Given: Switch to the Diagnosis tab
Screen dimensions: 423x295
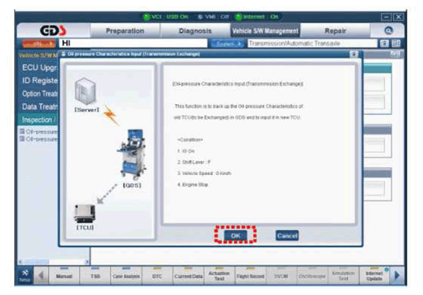Looking at the screenshot, I should 195,31.
